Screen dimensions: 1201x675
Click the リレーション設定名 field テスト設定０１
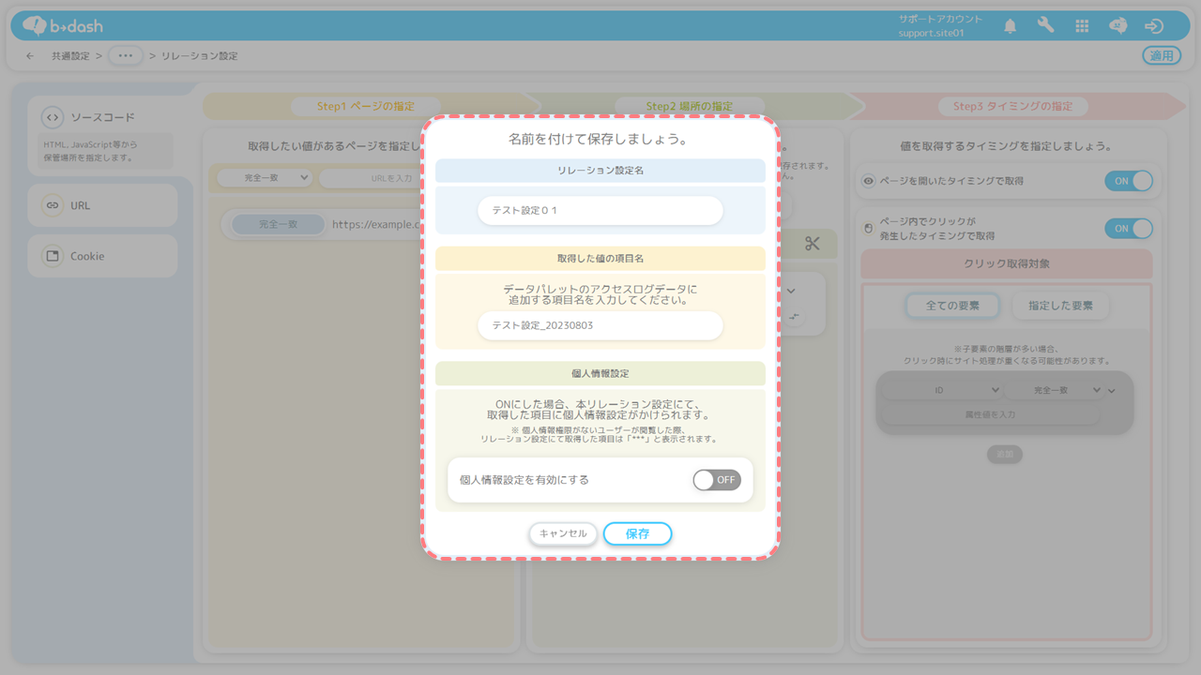600,210
